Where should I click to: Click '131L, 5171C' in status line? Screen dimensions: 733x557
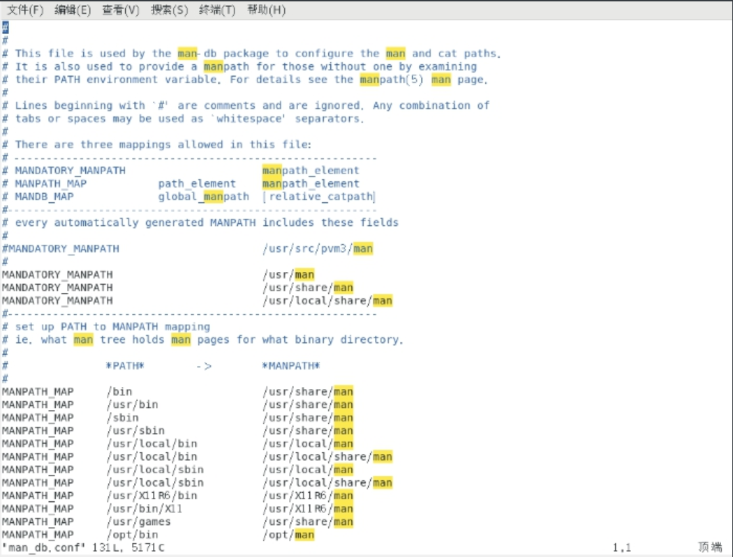[x=128, y=548]
